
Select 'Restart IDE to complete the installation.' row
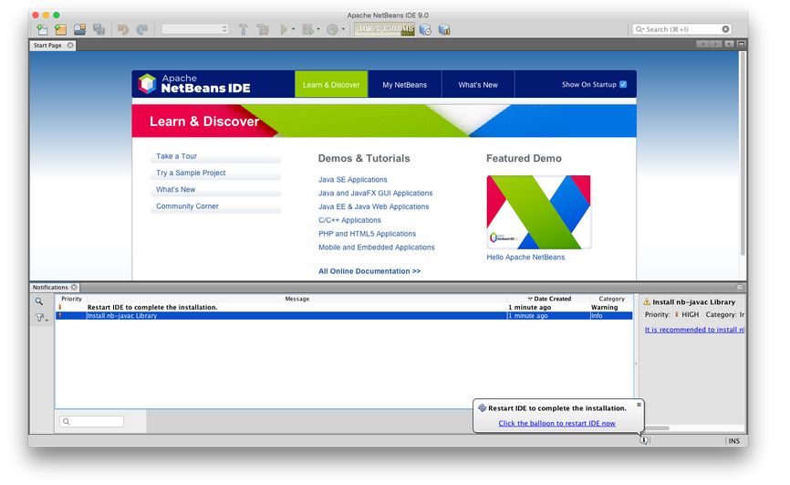pyautogui.click(x=344, y=308)
